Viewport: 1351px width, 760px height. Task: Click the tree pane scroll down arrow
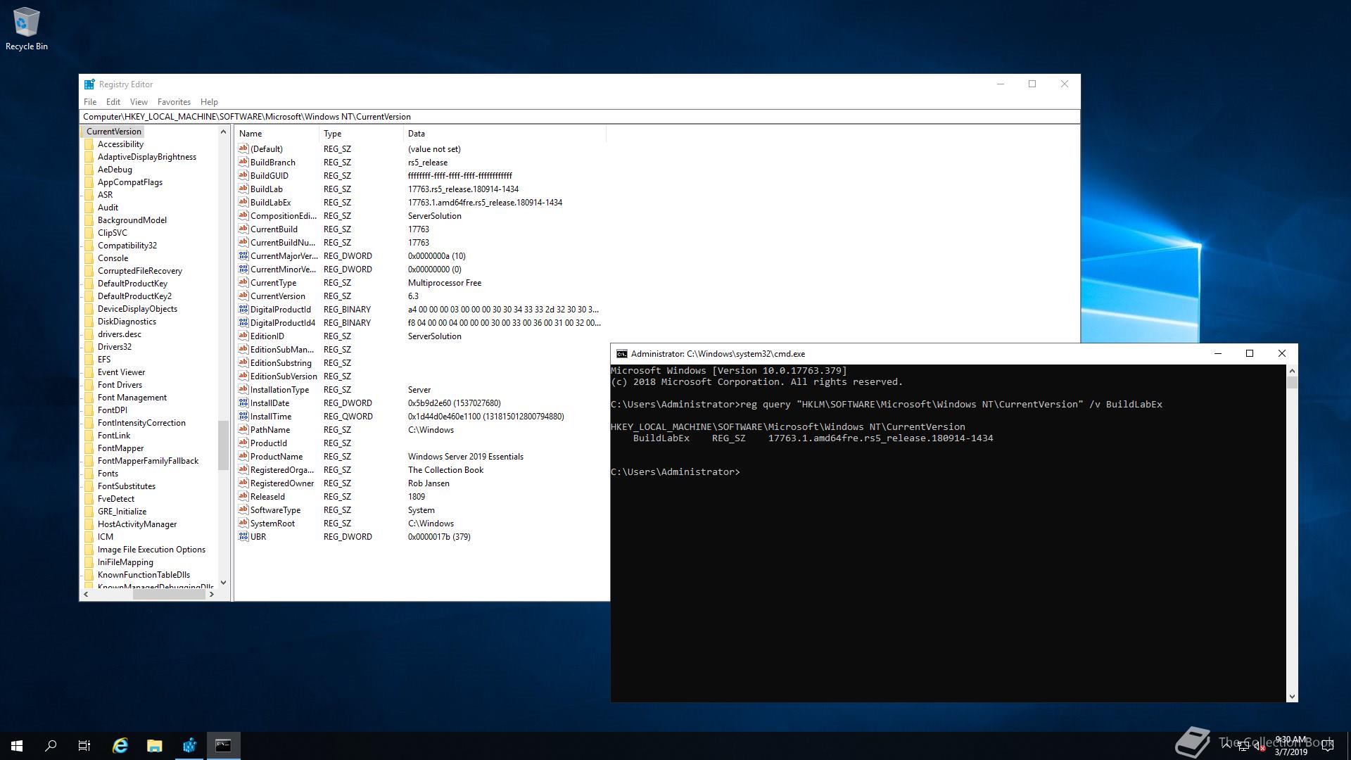[223, 583]
